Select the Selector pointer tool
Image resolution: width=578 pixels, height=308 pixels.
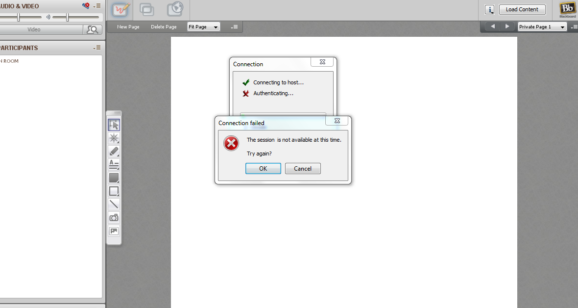114,125
